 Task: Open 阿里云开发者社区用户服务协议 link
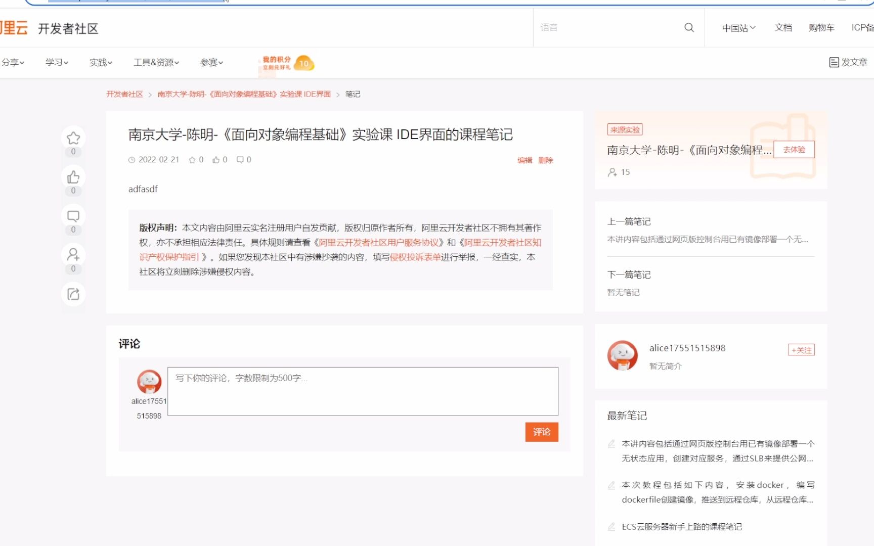378,243
